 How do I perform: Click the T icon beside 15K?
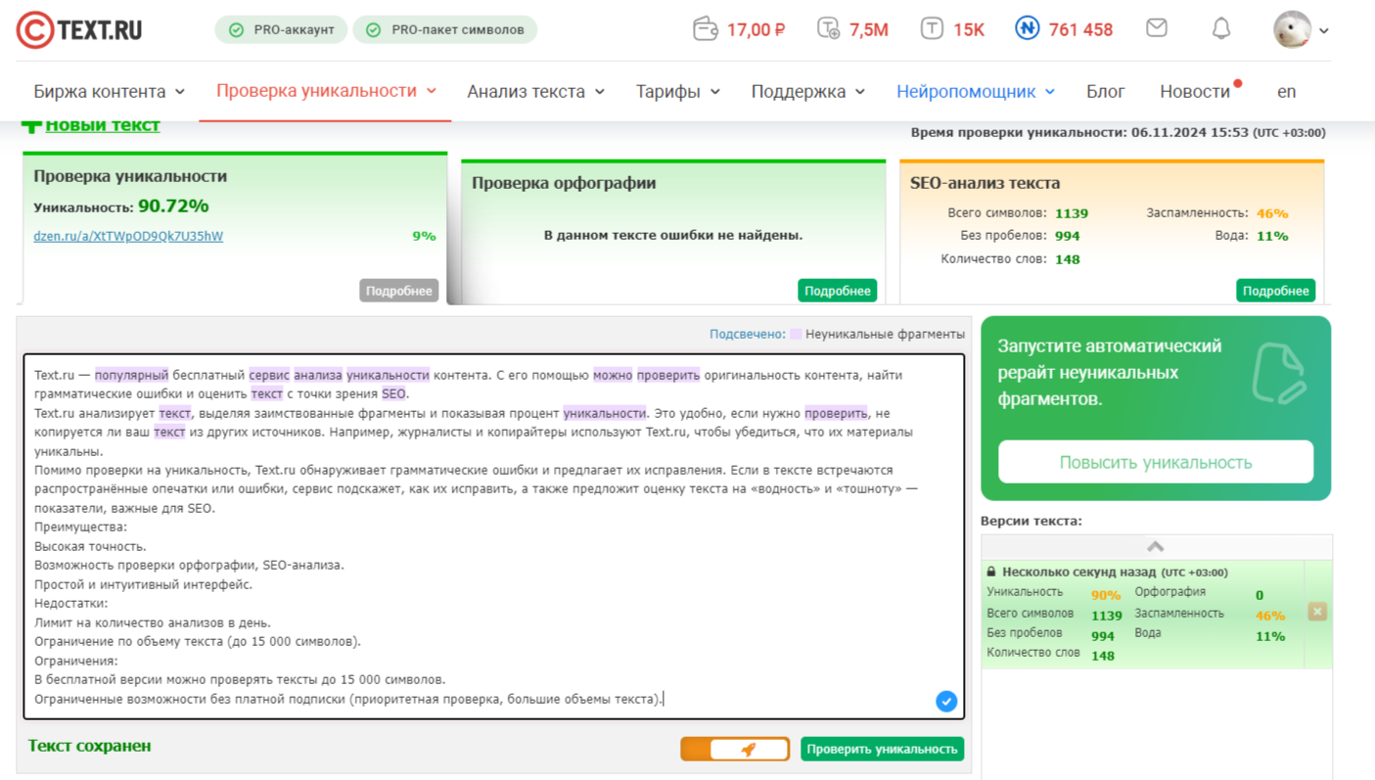point(932,29)
